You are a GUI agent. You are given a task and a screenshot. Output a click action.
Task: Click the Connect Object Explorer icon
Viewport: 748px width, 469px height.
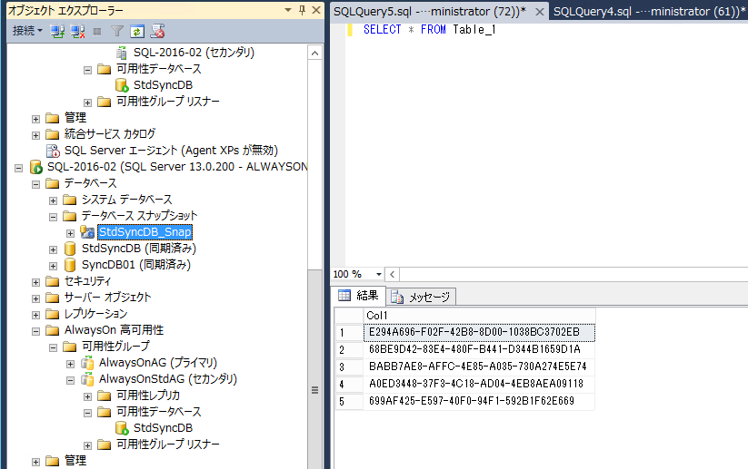pos(58,32)
